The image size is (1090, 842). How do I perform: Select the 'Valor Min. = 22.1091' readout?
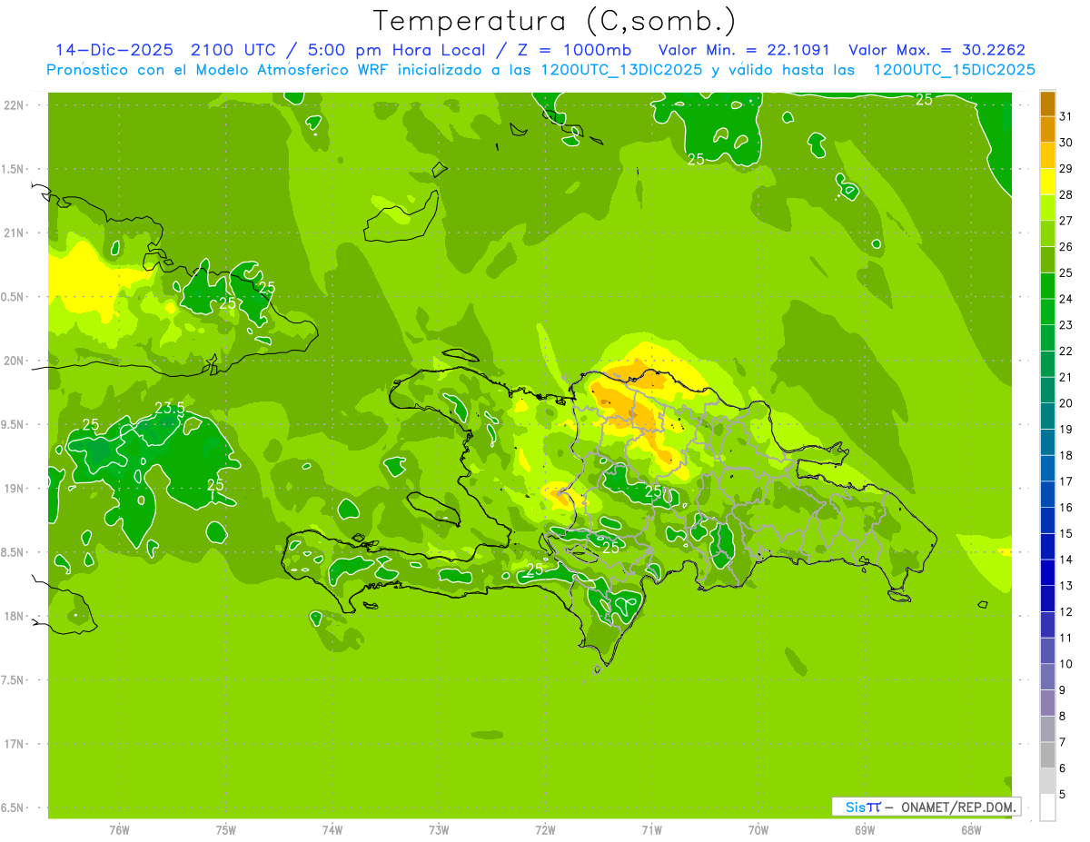(744, 50)
